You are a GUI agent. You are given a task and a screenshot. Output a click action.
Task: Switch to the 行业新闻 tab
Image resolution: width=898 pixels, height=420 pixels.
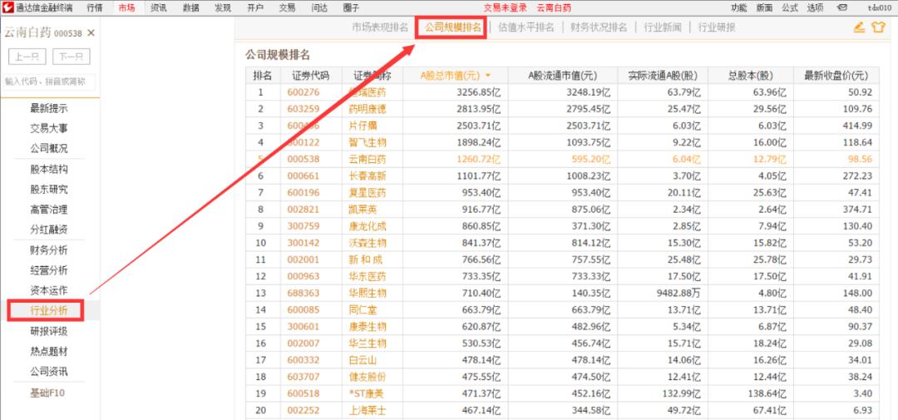tap(663, 27)
